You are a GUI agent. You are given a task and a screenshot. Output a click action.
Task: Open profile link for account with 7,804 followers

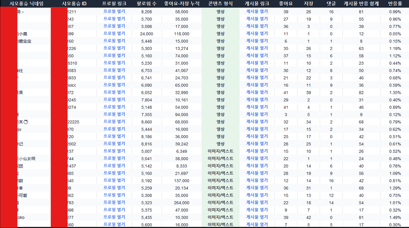click(x=114, y=100)
